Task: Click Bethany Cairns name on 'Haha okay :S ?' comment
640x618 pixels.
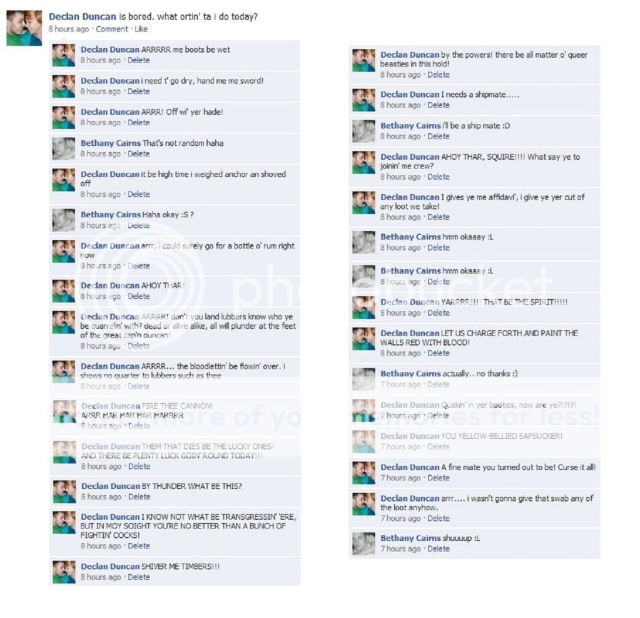Action: pyautogui.click(x=111, y=214)
